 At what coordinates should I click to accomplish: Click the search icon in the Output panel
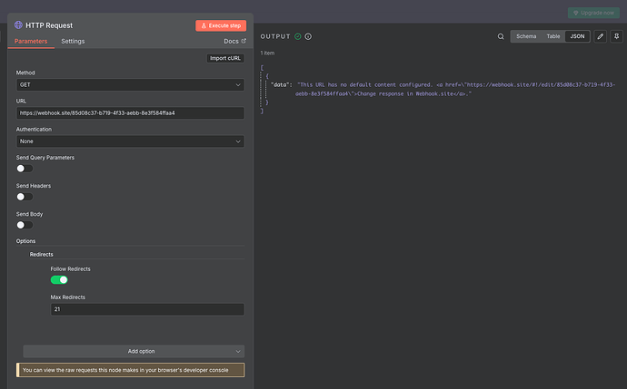(500, 36)
